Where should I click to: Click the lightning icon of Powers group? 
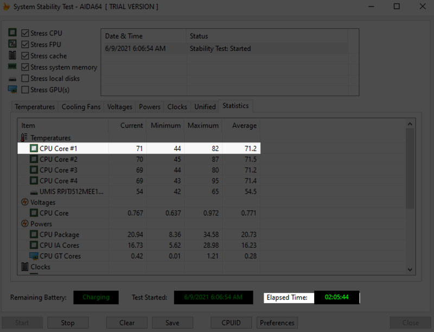tap(24, 223)
